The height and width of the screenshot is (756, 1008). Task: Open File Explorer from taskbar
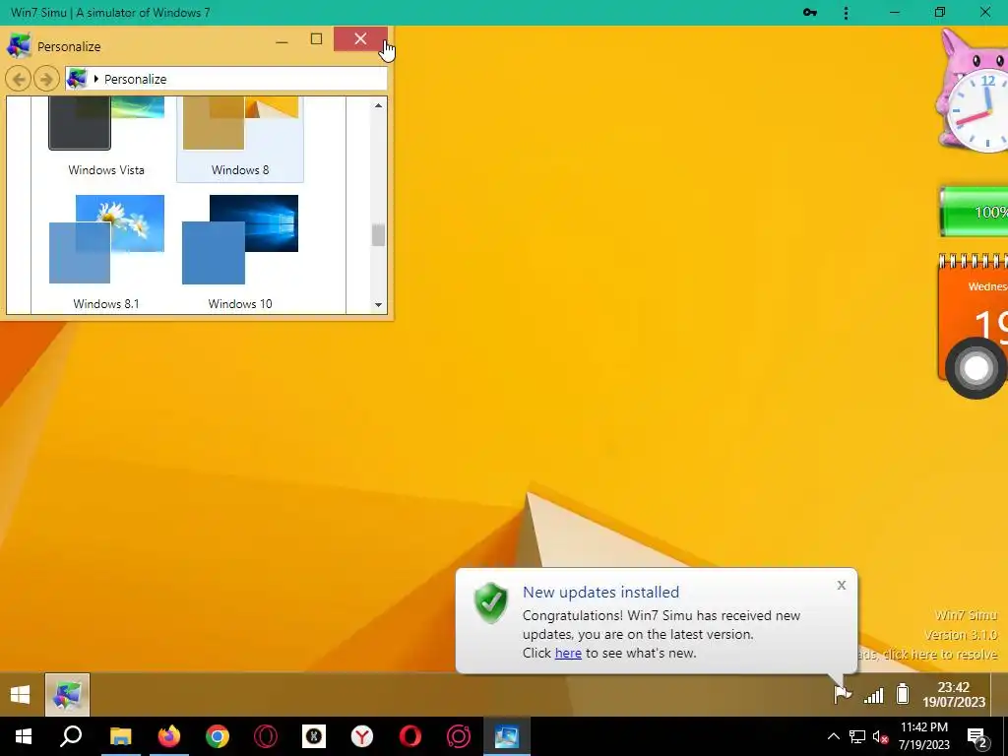coord(120,736)
